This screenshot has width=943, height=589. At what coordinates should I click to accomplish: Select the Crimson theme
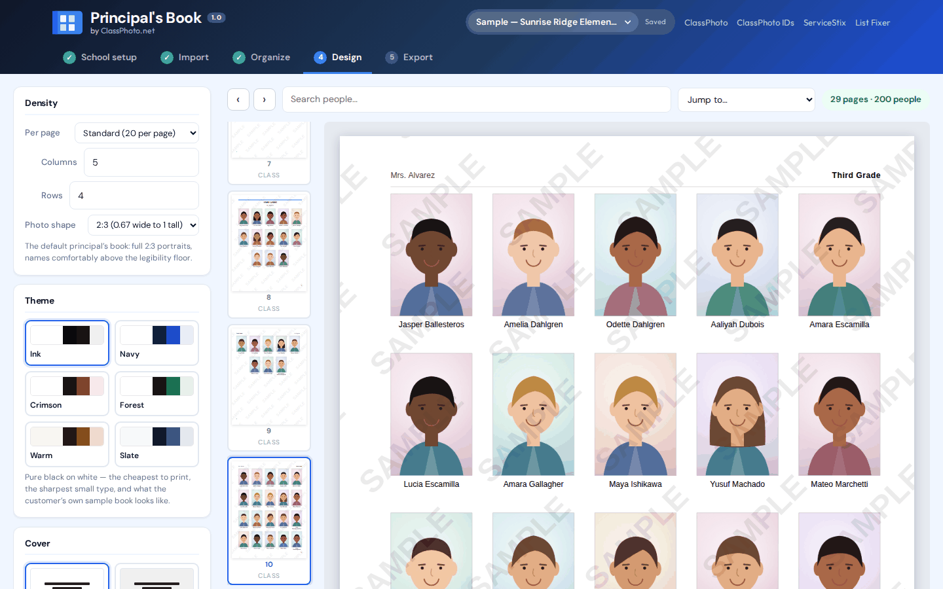(x=67, y=393)
